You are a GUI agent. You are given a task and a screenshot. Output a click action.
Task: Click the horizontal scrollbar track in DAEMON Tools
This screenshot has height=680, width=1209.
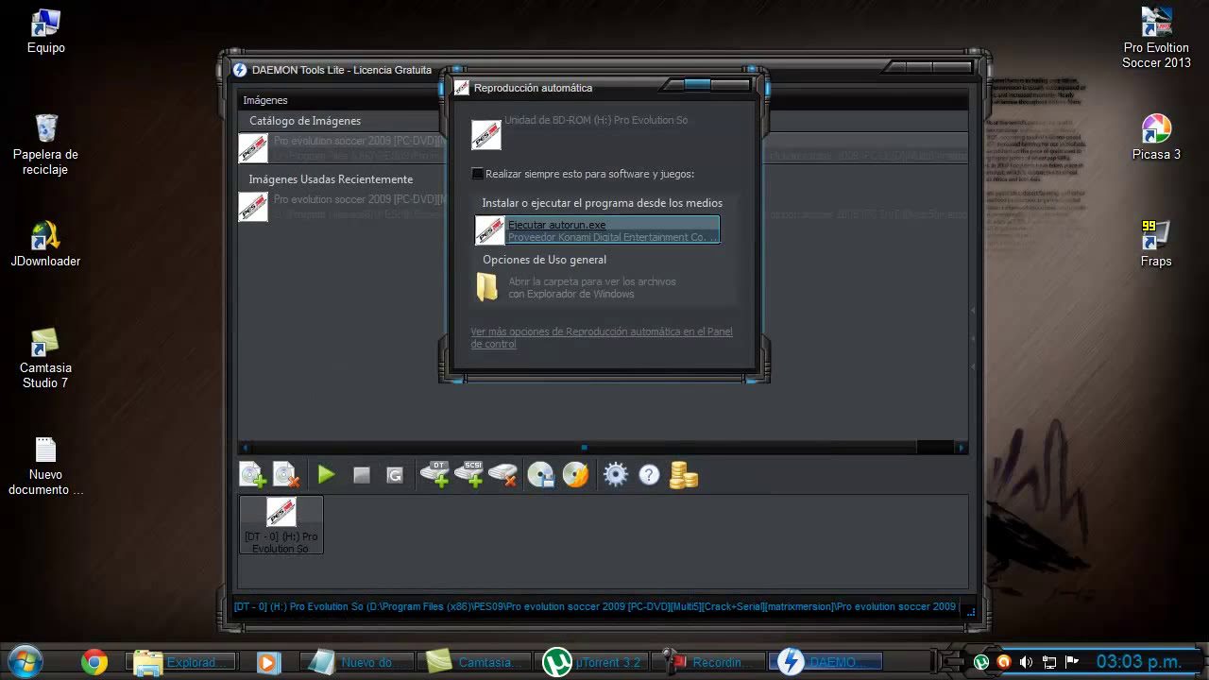pos(603,448)
